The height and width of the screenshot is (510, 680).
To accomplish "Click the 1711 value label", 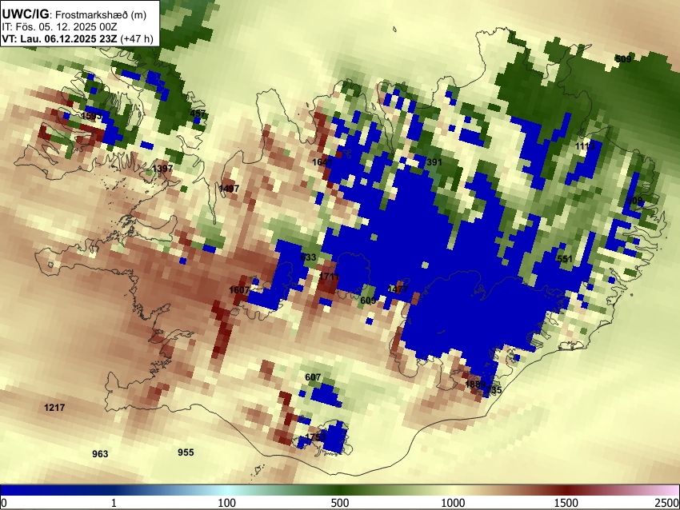I will (x=329, y=277).
